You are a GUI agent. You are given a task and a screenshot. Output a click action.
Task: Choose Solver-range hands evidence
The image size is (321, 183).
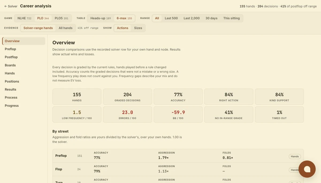[x=38, y=28]
